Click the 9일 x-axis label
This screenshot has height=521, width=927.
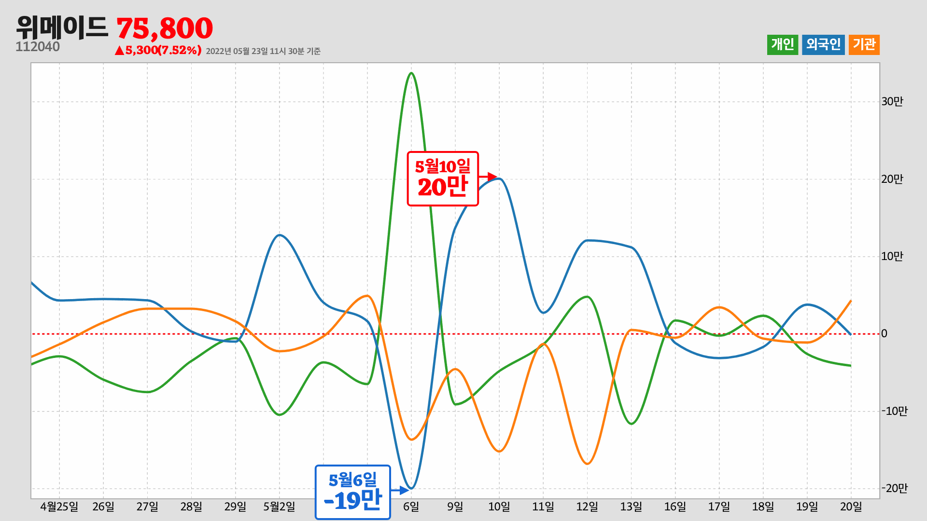[455, 507]
